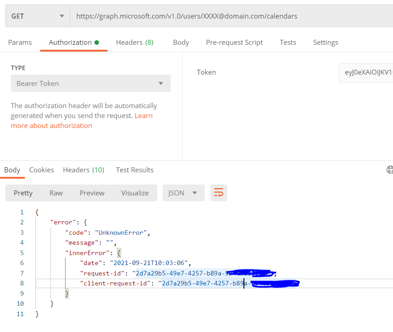The width and height of the screenshot is (393, 332).
Task: Click line number 1 of the JSON body
Action: (x=22, y=212)
